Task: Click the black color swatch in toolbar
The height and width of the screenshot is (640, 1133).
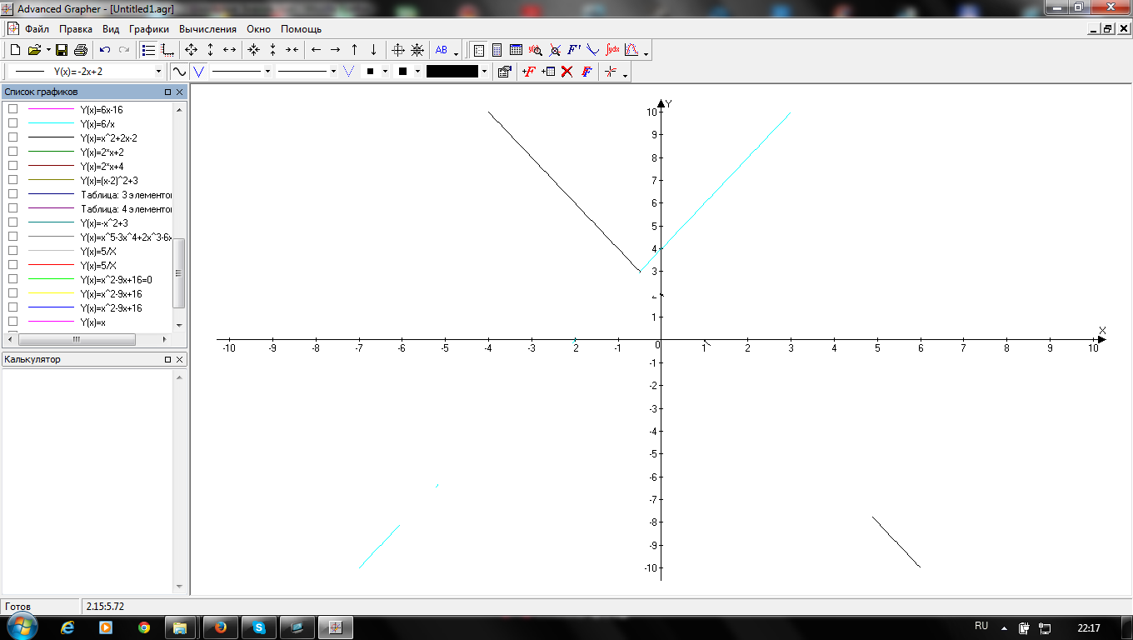Action: (x=452, y=72)
